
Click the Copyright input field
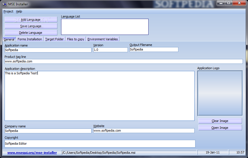click(100, 144)
